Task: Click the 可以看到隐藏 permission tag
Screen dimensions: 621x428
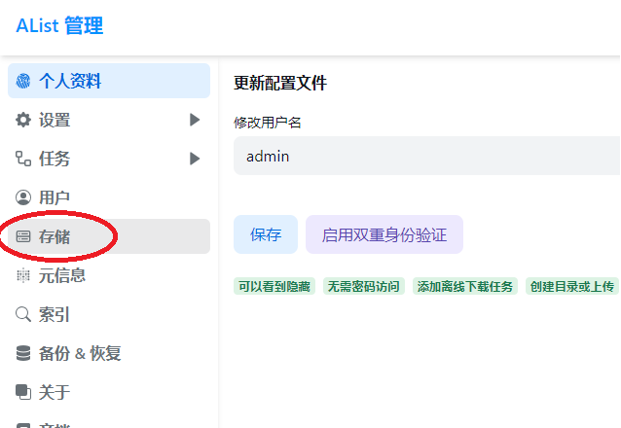Action: pyautogui.click(x=275, y=286)
